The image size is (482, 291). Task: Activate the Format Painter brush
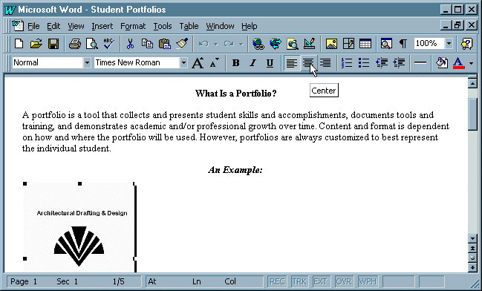(x=182, y=44)
